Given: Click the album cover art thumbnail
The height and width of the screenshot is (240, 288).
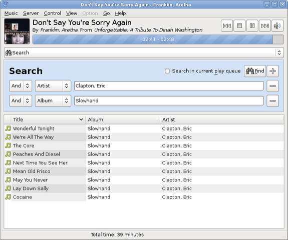Looking at the screenshot, I should pos(17,31).
